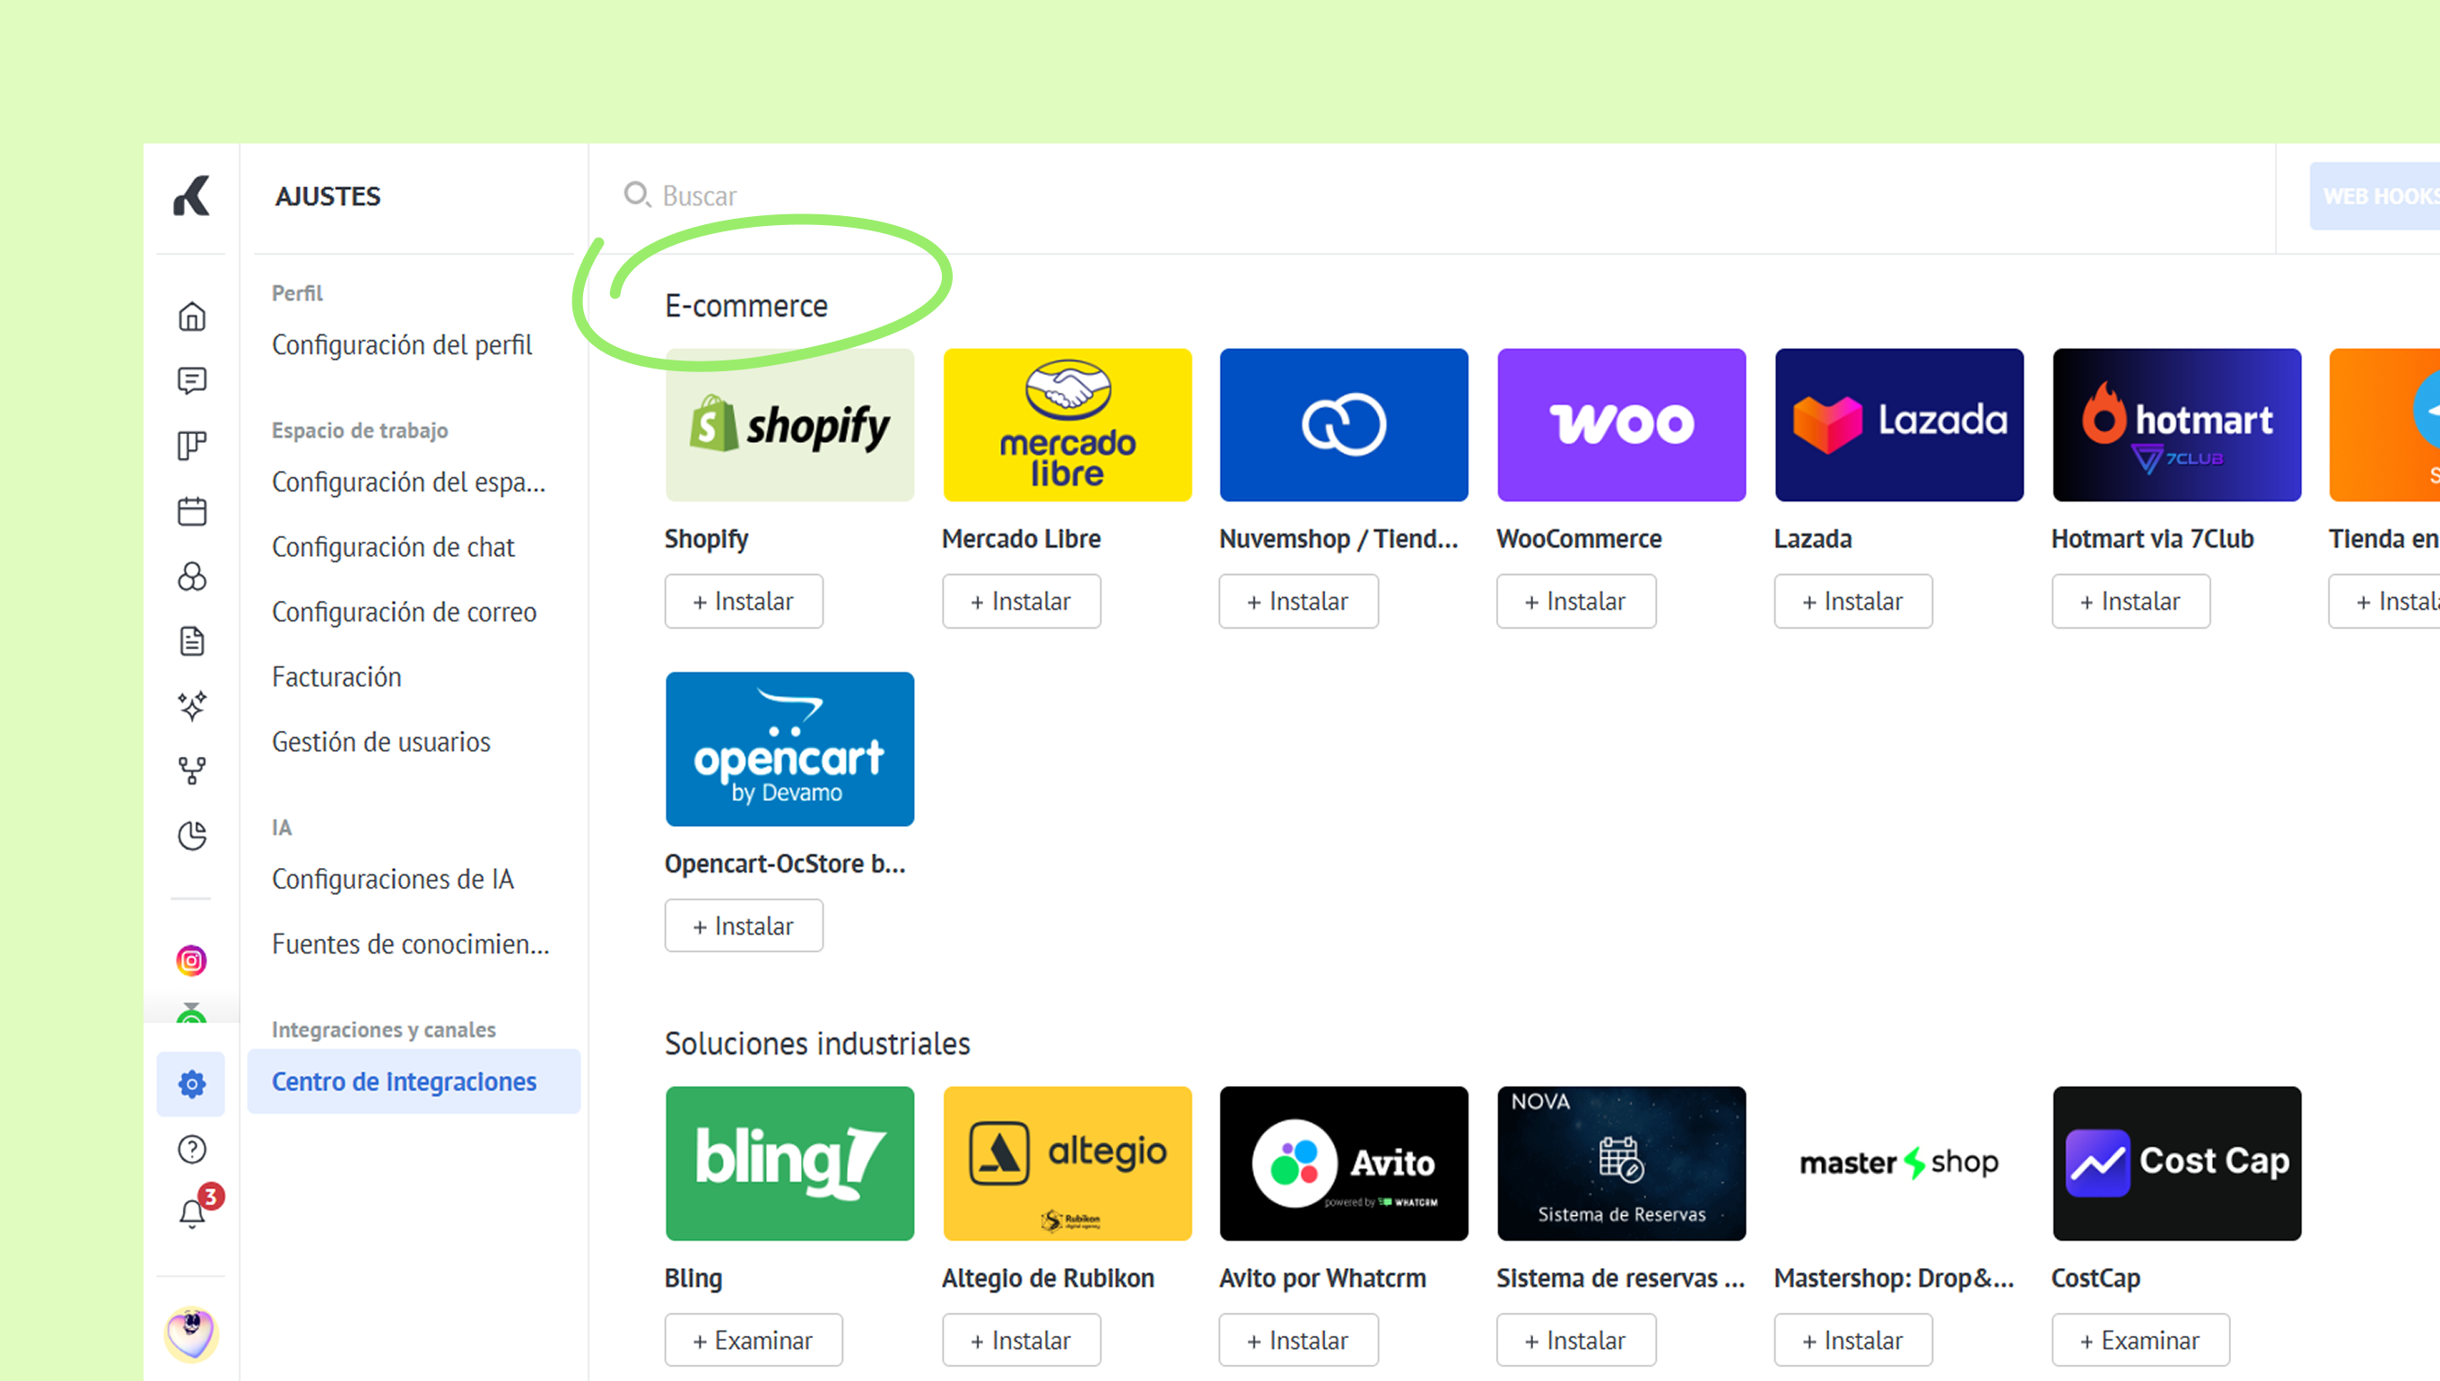The height and width of the screenshot is (1381, 2440).
Task: Click the WooCommerce name label
Action: [x=1579, y=539]
